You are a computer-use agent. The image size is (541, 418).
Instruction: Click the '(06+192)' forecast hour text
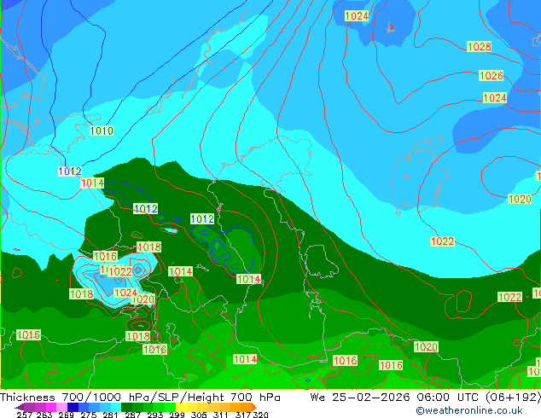[x=513, y=398]
